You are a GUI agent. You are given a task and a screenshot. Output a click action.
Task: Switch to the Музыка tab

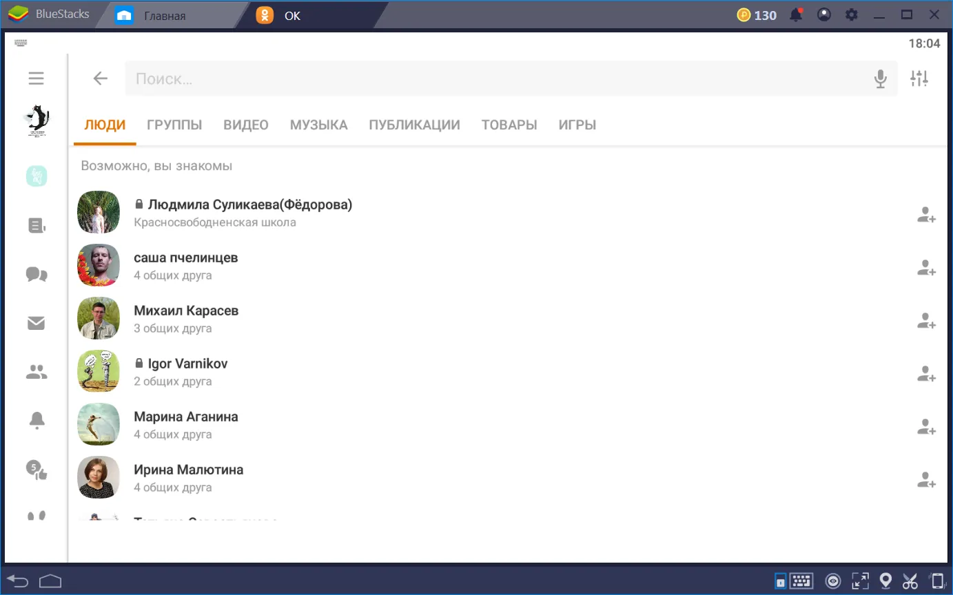click(x=318, y=125)
